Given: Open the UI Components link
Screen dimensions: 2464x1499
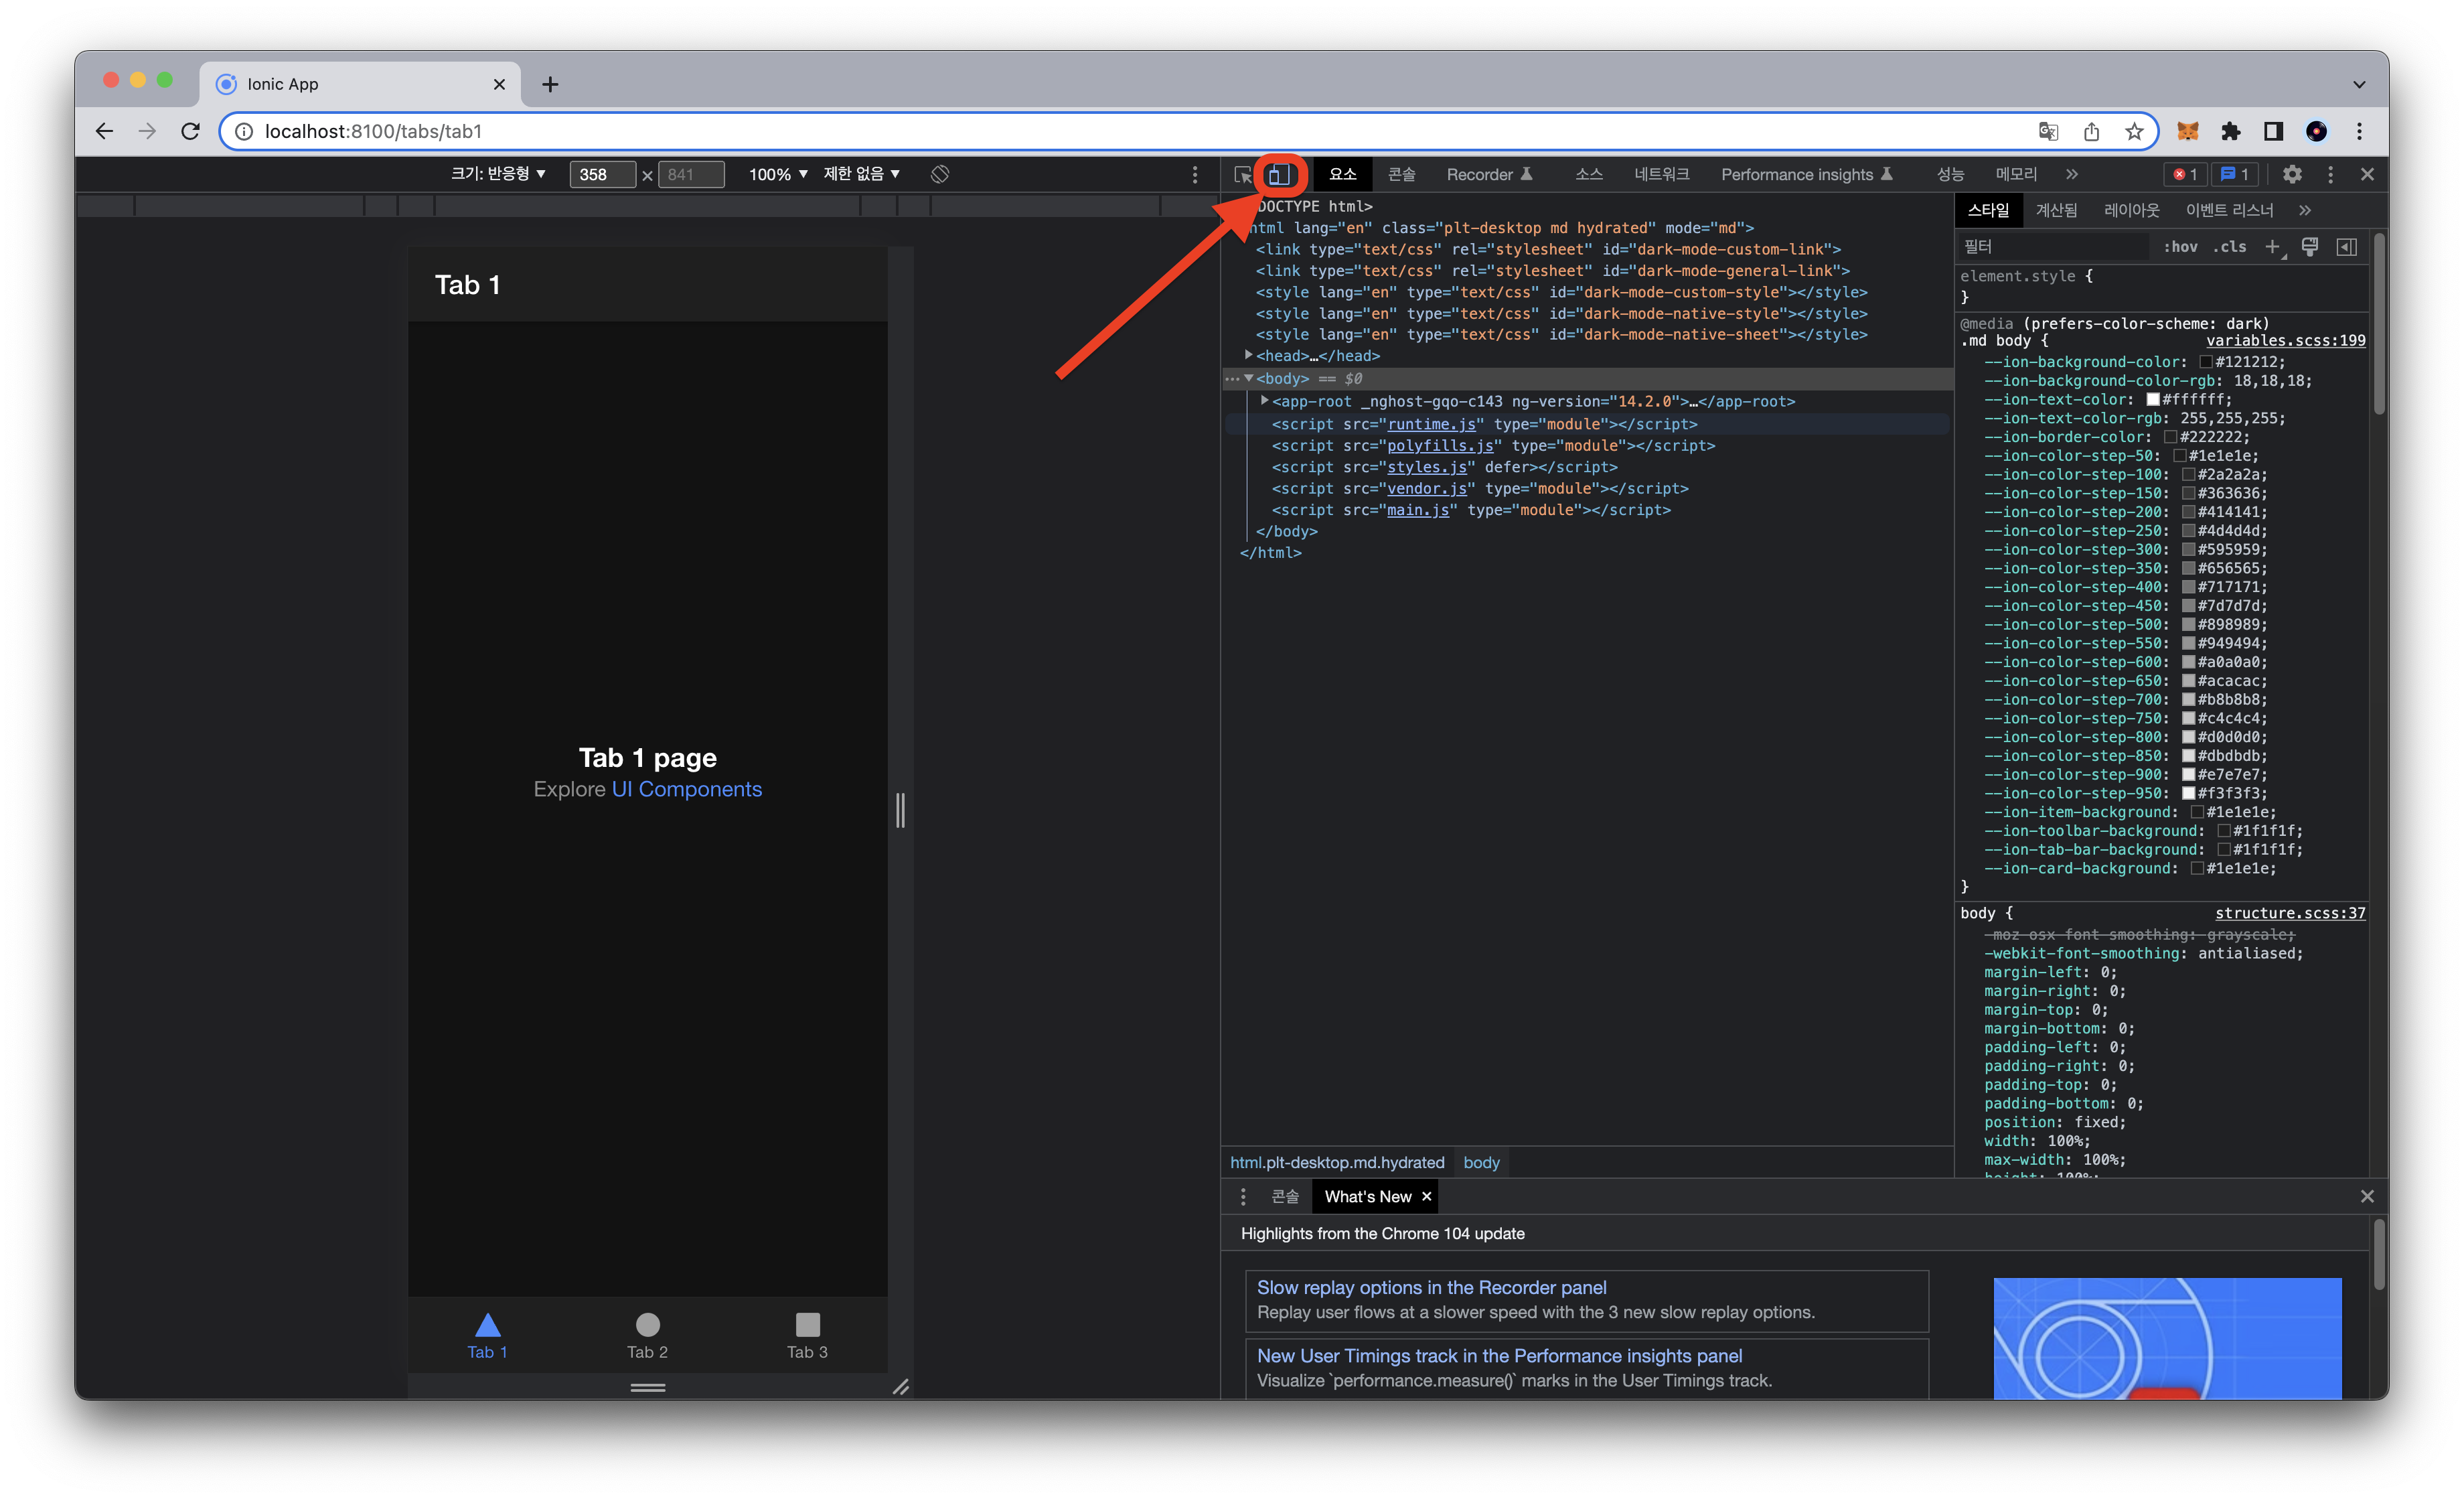Looking at the screenshot, I should (x=686, y=790).
